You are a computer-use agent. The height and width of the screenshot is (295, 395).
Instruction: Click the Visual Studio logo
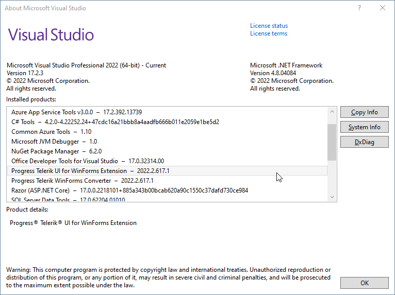coord(51,34)
